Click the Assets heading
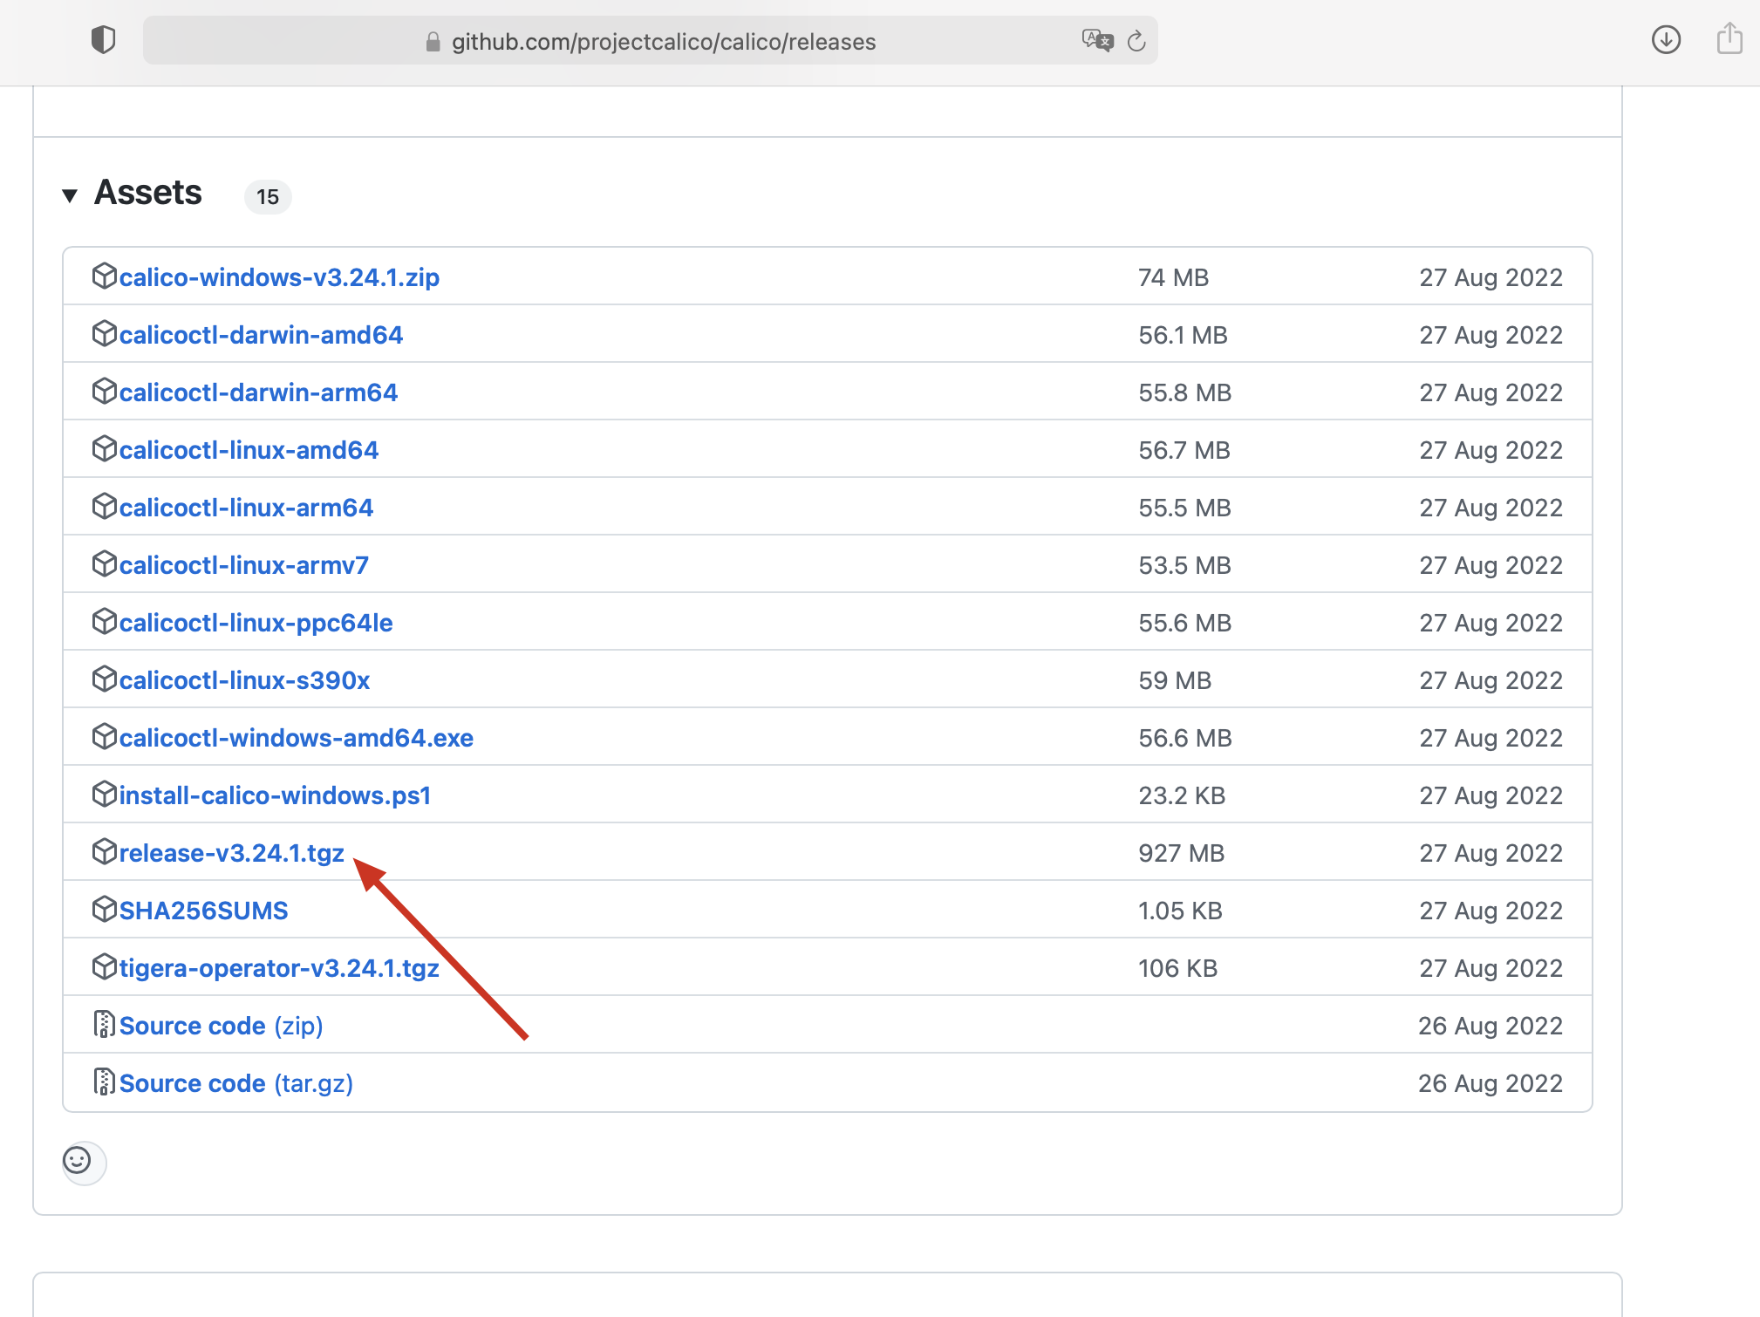Image resolution: width=1760 pixels, height=1317 pixels. pyautogui.click(x=148, y=193)
